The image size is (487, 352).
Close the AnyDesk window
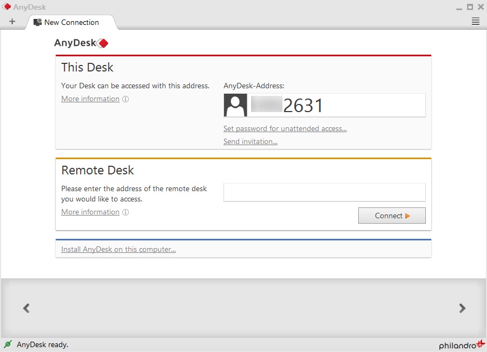481,7
